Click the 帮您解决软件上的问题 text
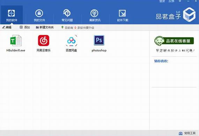Screen dimensions: 199x136 [175, 51]
